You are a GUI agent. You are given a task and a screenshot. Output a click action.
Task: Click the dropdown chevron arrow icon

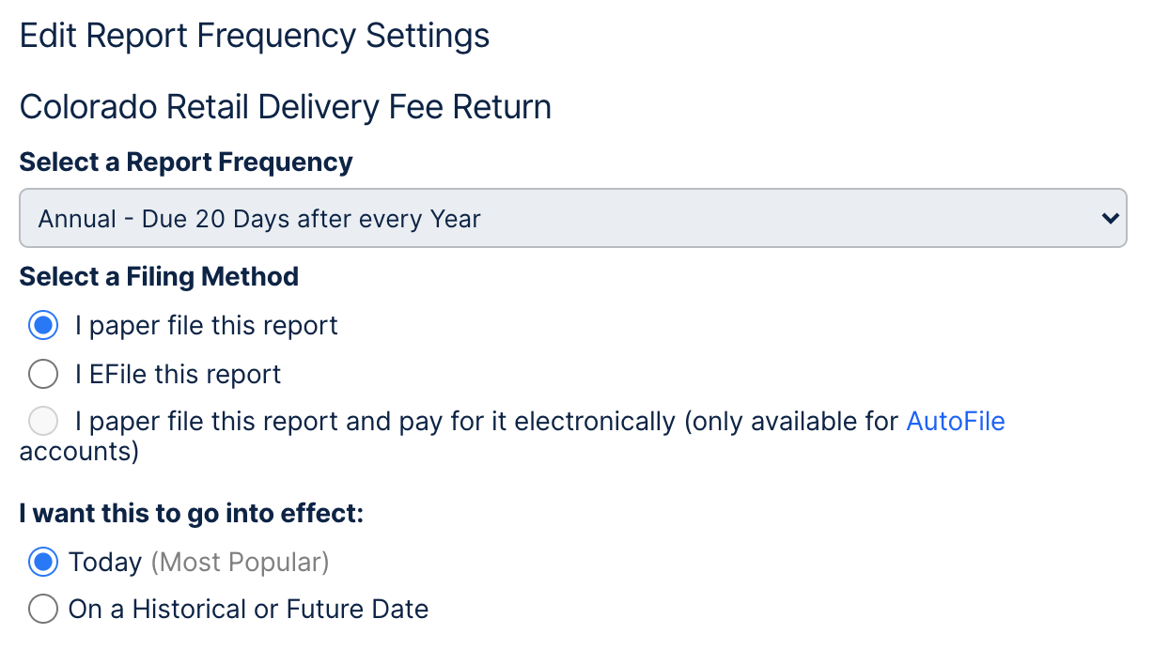(1110, 219)
